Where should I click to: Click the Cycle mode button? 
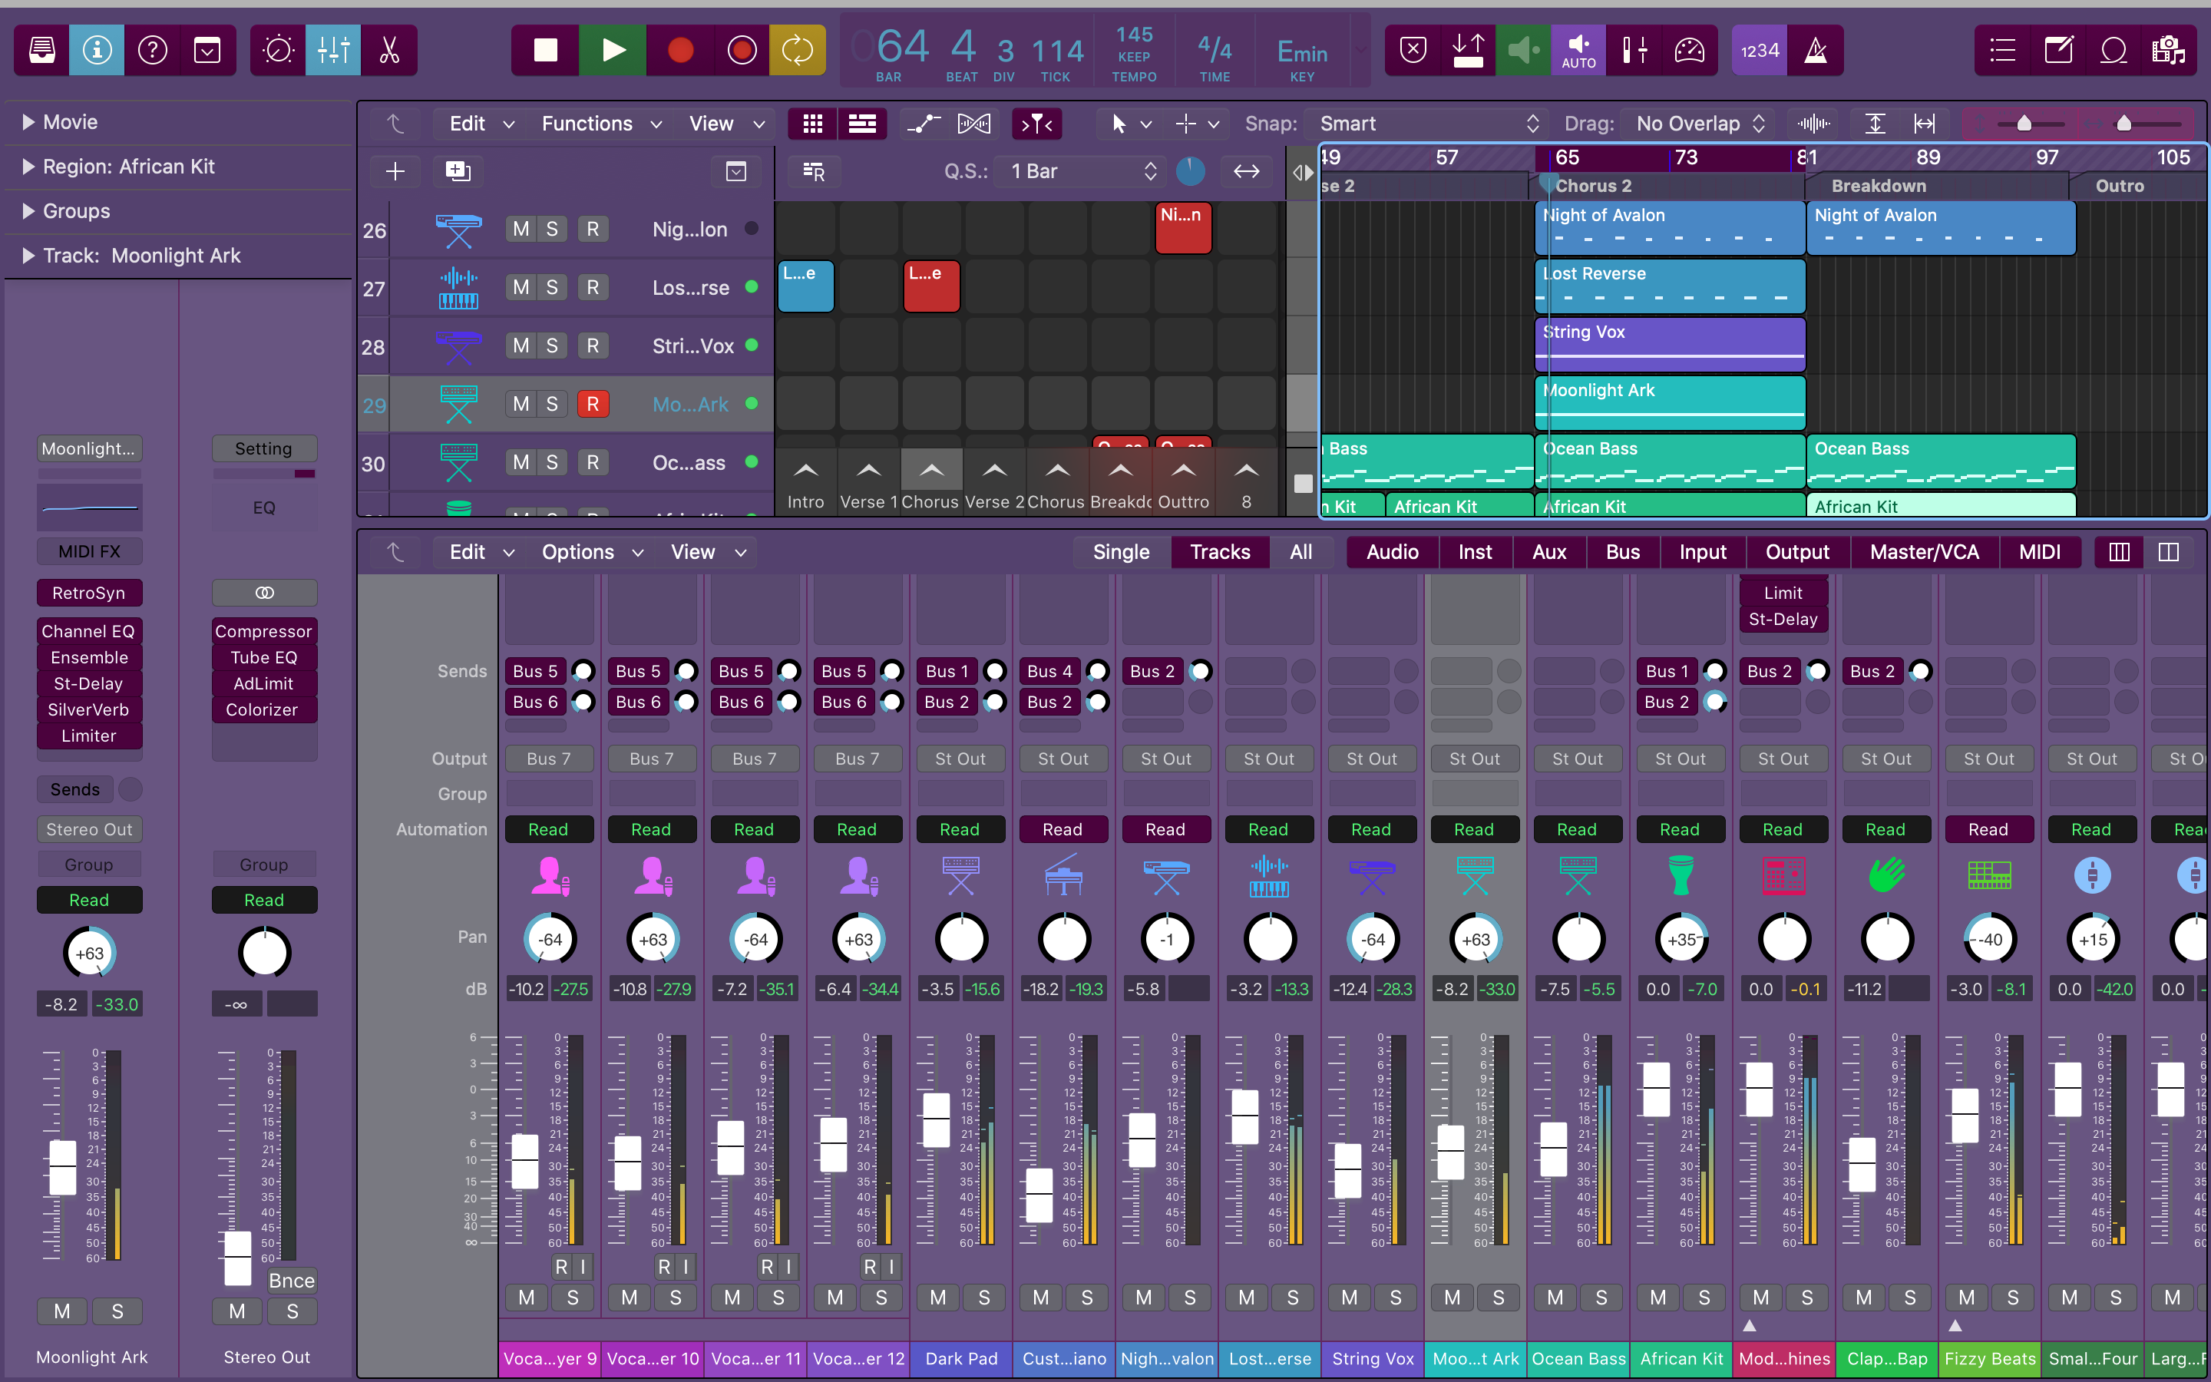point(798,50)
